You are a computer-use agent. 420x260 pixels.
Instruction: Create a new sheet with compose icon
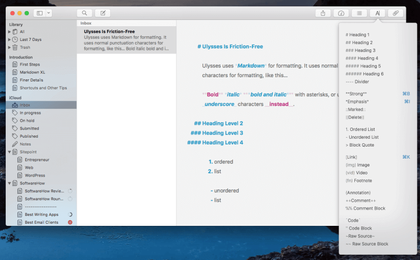[x=103, y=13]
